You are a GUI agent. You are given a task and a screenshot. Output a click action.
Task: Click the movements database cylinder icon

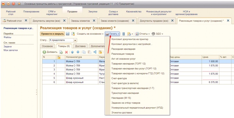[123, 34]
